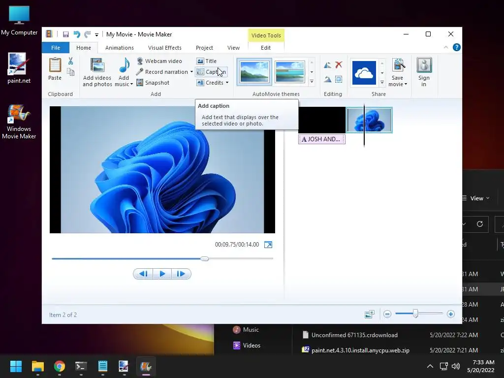Add a Title to the movie
The width and height of the screenshot is (504, 378).
point(207,61)
